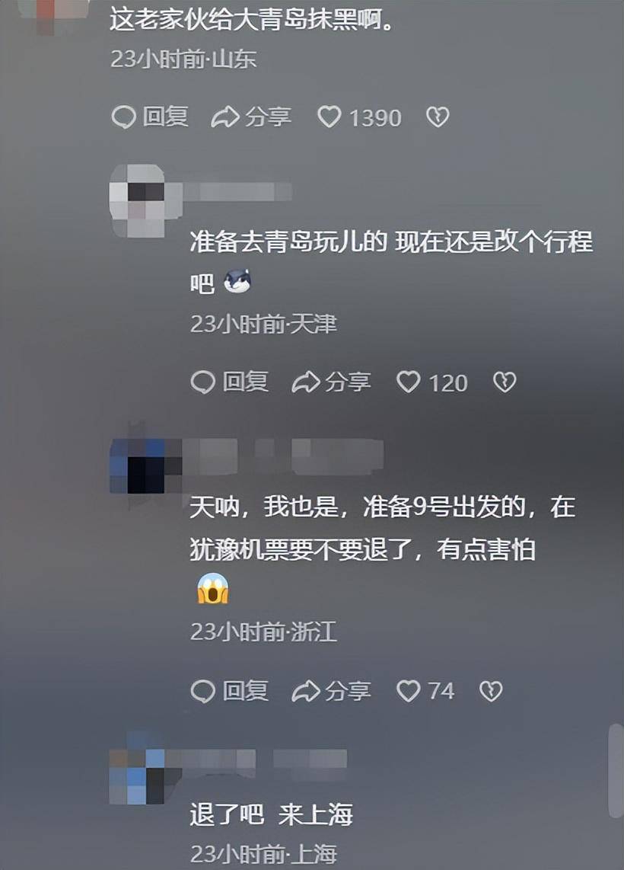Viewport: 624px width, 870px height.
Task: Reply to the Zhejiang comment
Action: [230, 691]
